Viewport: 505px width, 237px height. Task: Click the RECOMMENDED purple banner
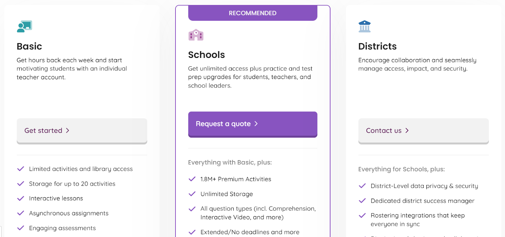tap(253, 13)
